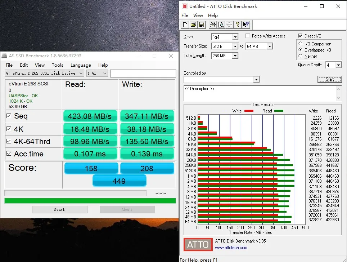The image size is (347, 262).
Task: Click the read score 158
Action: pyautogui.click(x=91, y=168)
